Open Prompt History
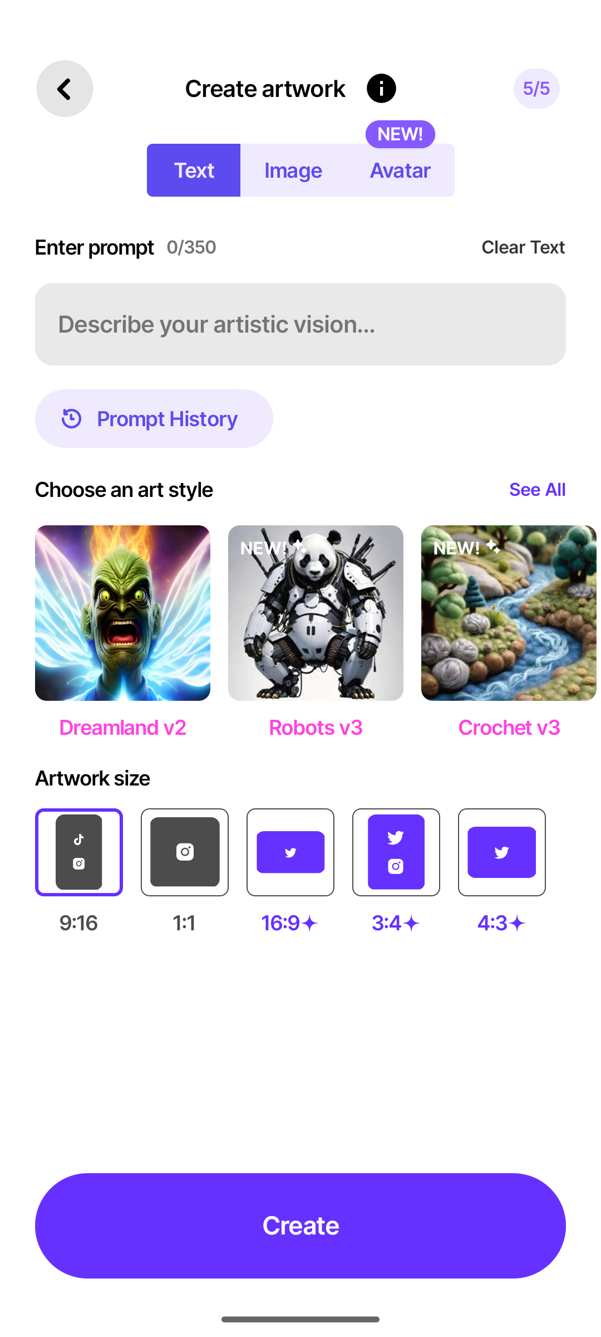601x1337 pixels. [154, 419]
